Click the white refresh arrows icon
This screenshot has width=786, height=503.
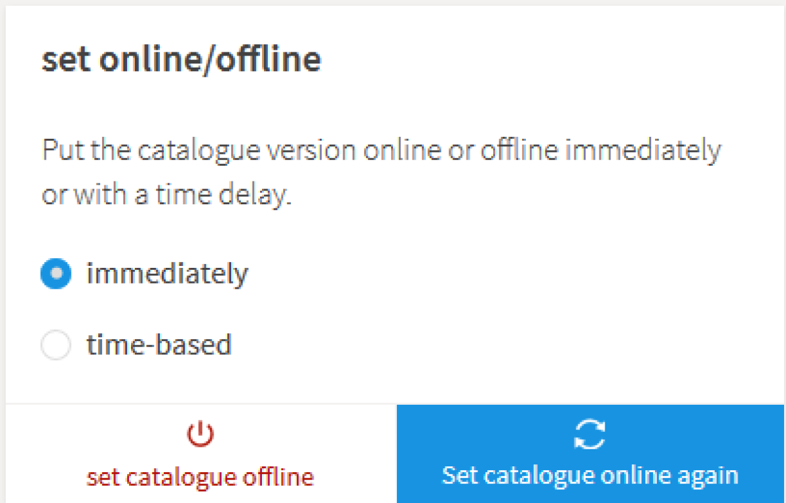pyautogui.click(x=589, y=434)
